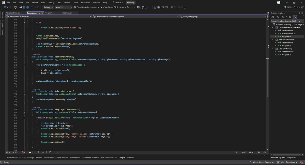Open the notifications bell in the status bar
Image resolution: width=305 pixels, height=165 pixels.
[302, 162]
